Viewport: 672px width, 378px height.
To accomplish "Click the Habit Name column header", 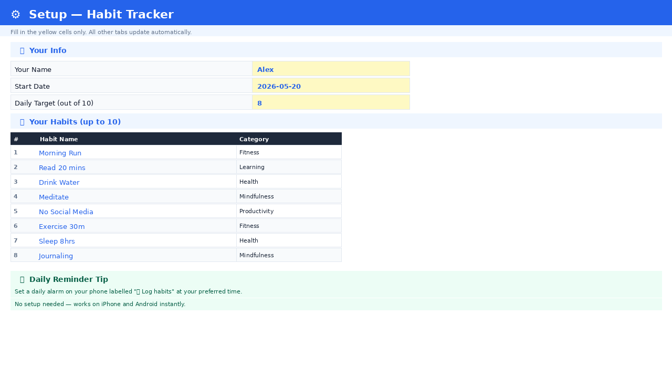I will pos(136,139).
